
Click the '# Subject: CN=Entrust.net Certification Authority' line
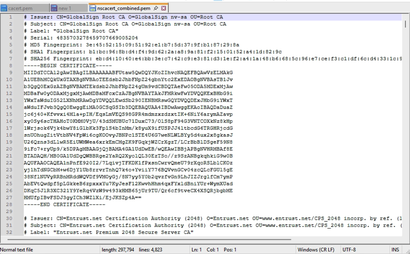pyautogui.click(x=213, y=225)
